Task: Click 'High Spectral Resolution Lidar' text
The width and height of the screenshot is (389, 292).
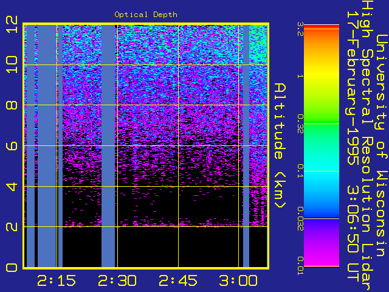Action: pyautogui.click(x=367, y=146)
